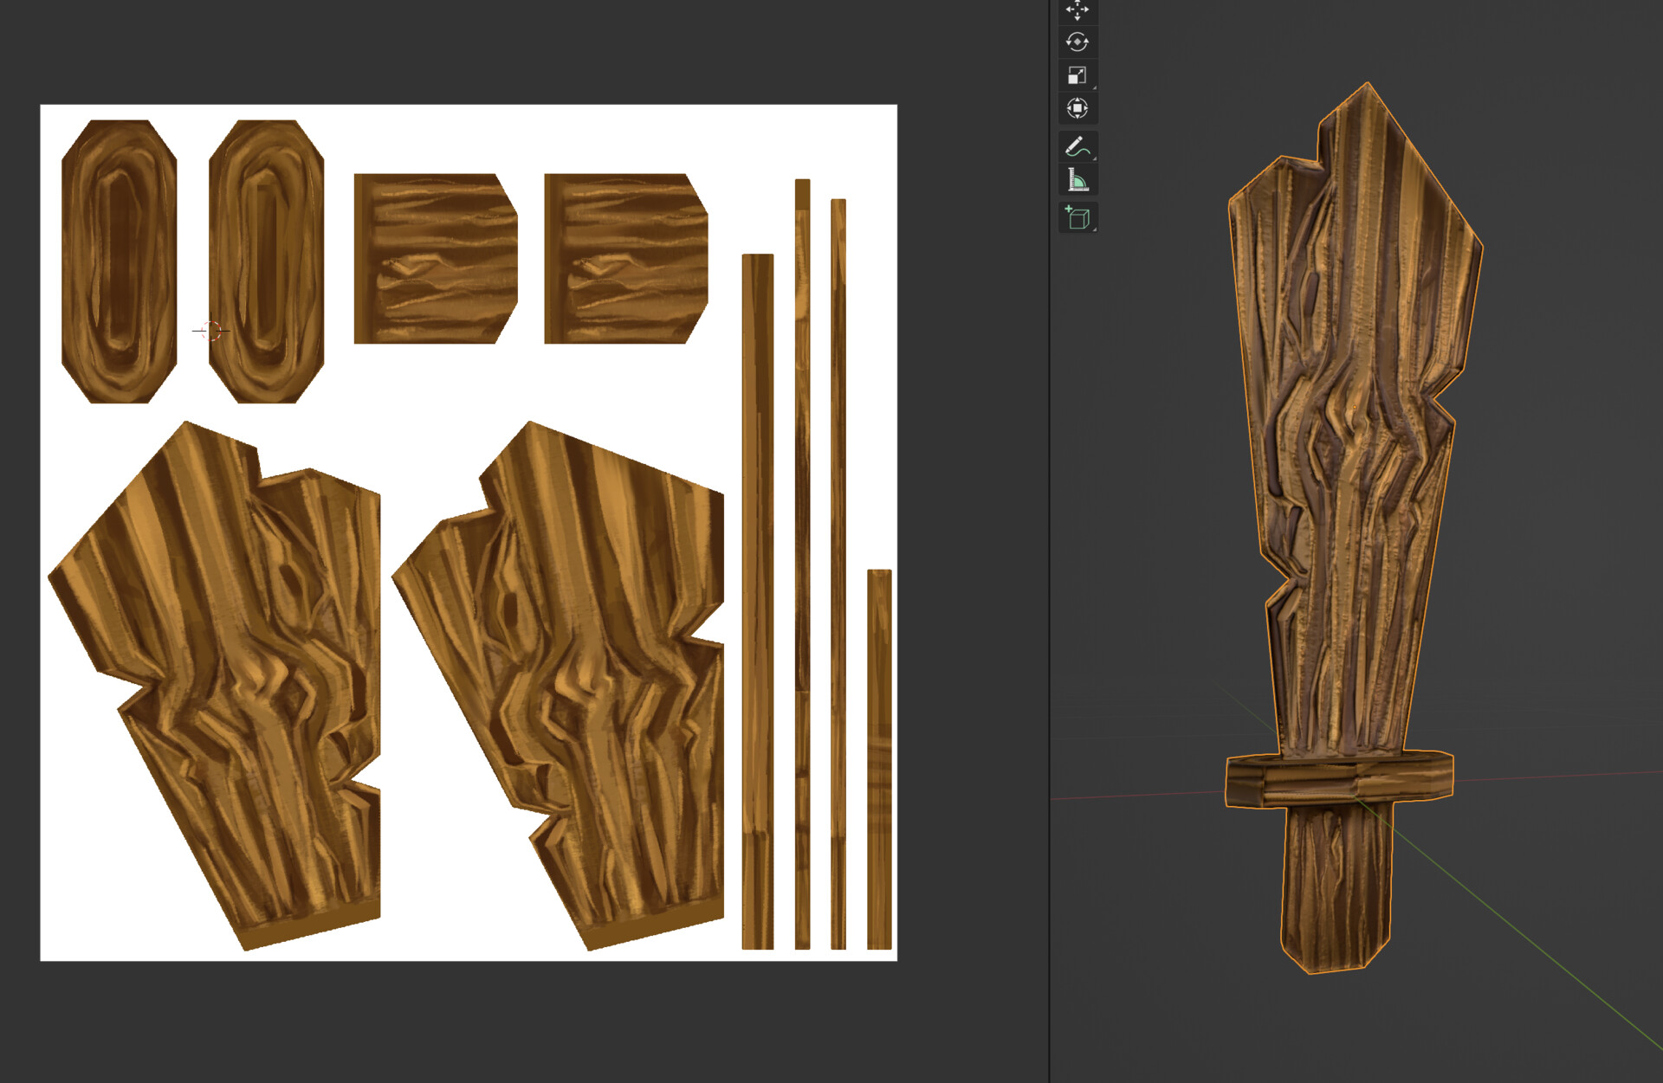The image size is (1663, 1083).
Task: Select the Rotate tool
Action: point(1077,42)
